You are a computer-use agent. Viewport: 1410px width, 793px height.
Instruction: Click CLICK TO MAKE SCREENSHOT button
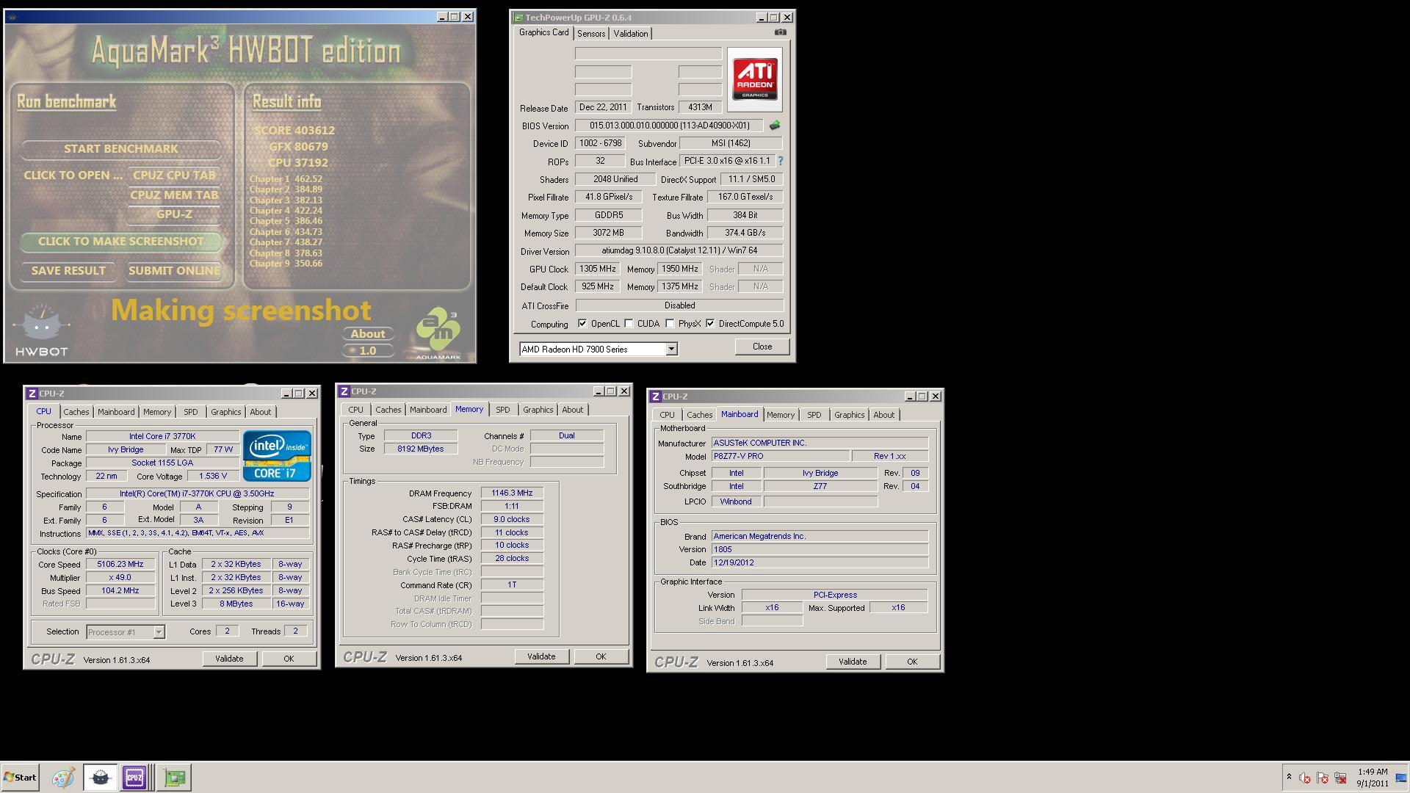(121, 242)
